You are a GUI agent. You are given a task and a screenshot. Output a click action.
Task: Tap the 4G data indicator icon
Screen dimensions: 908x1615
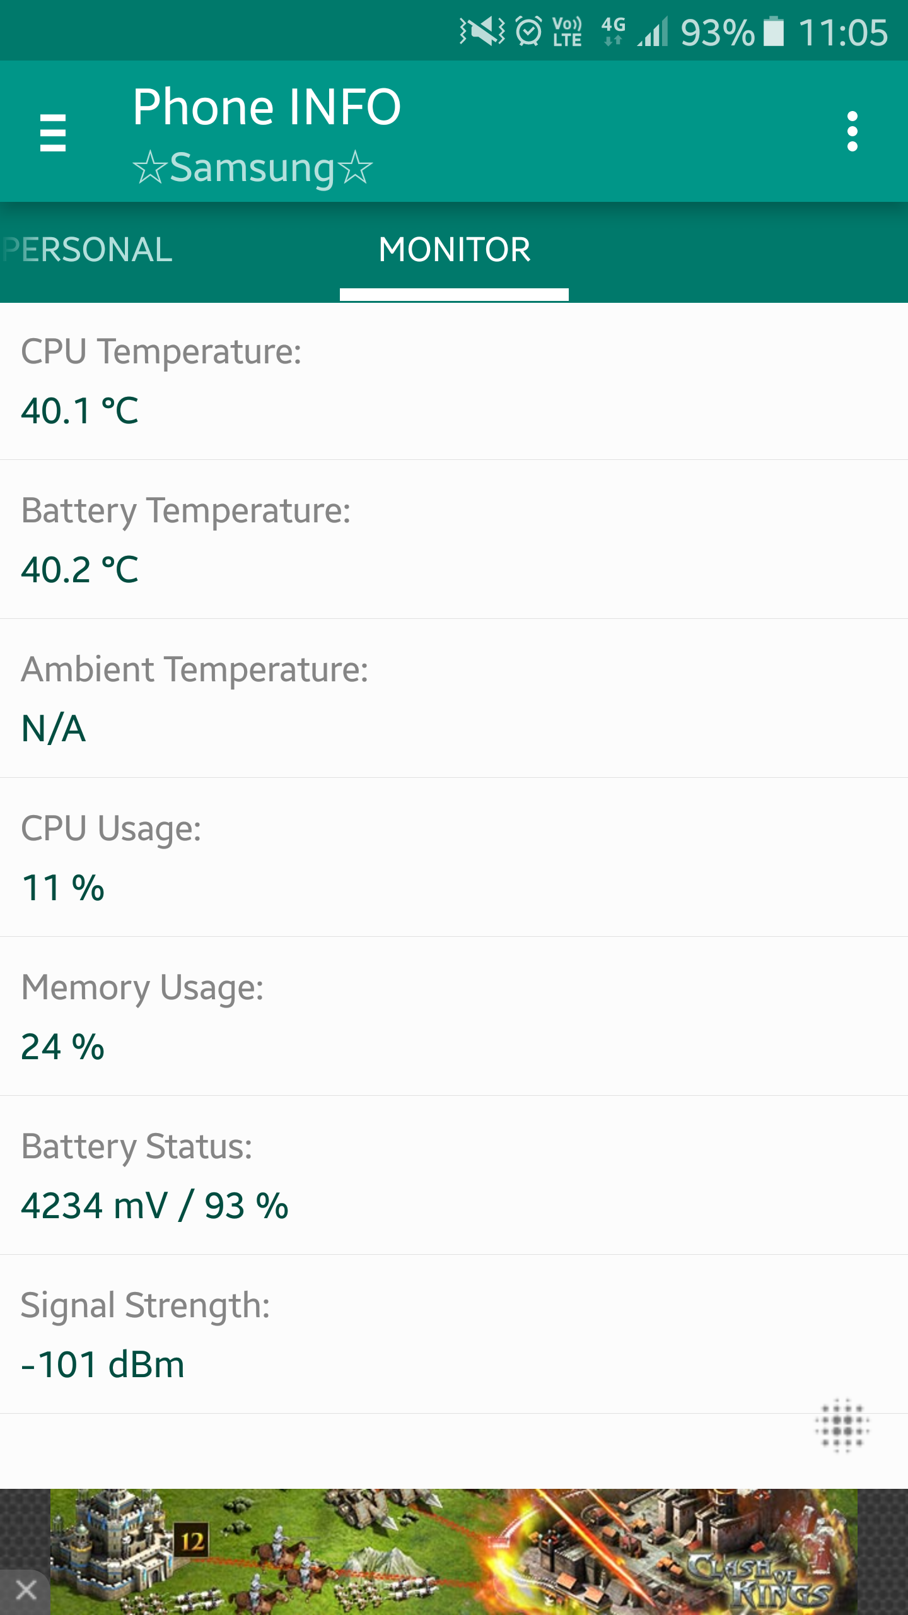pyautogui.click(x=613, y=32)
